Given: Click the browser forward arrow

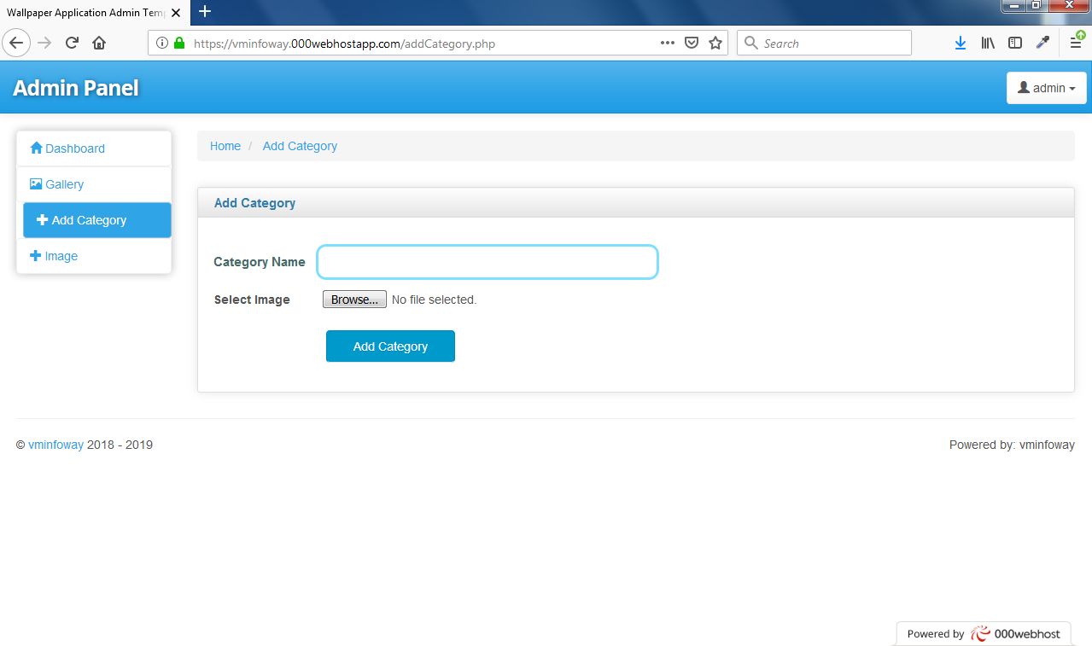Looking at the screenshot, I should (x=45, y=43).
